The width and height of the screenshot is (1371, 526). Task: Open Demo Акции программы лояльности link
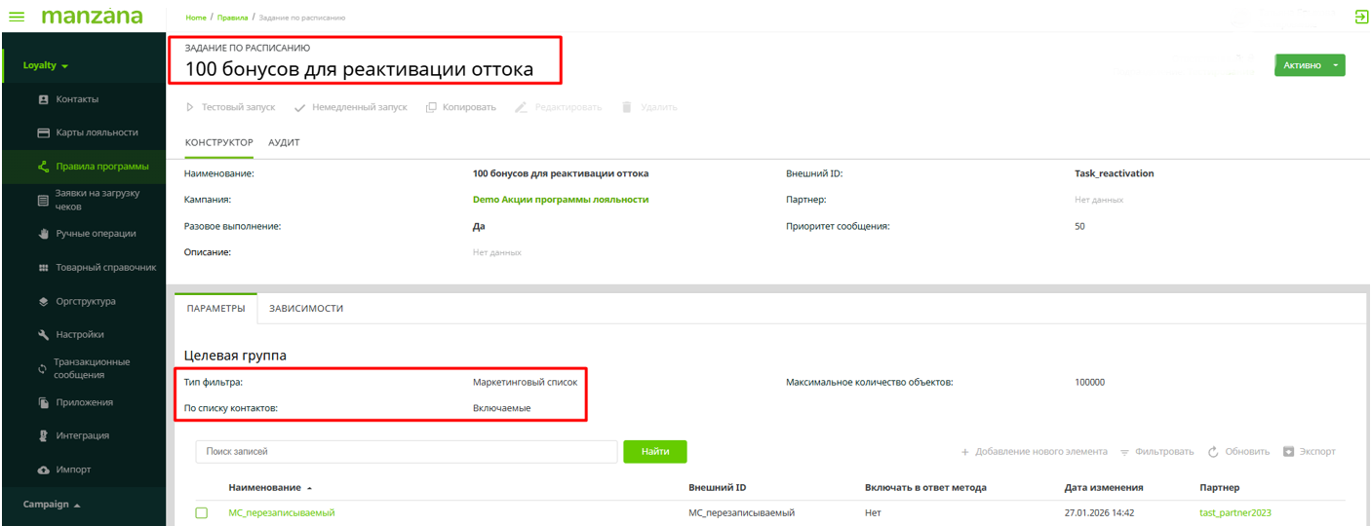560,200
